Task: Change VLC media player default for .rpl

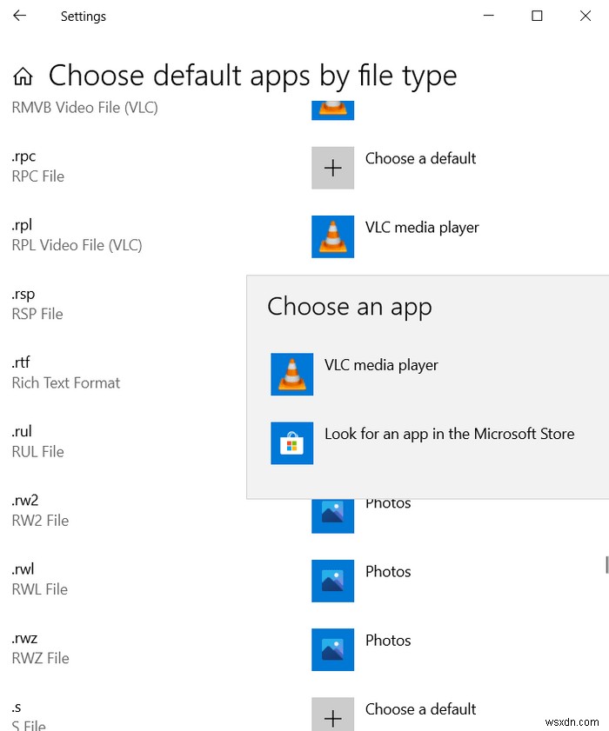Action: (x=422, y=228)
